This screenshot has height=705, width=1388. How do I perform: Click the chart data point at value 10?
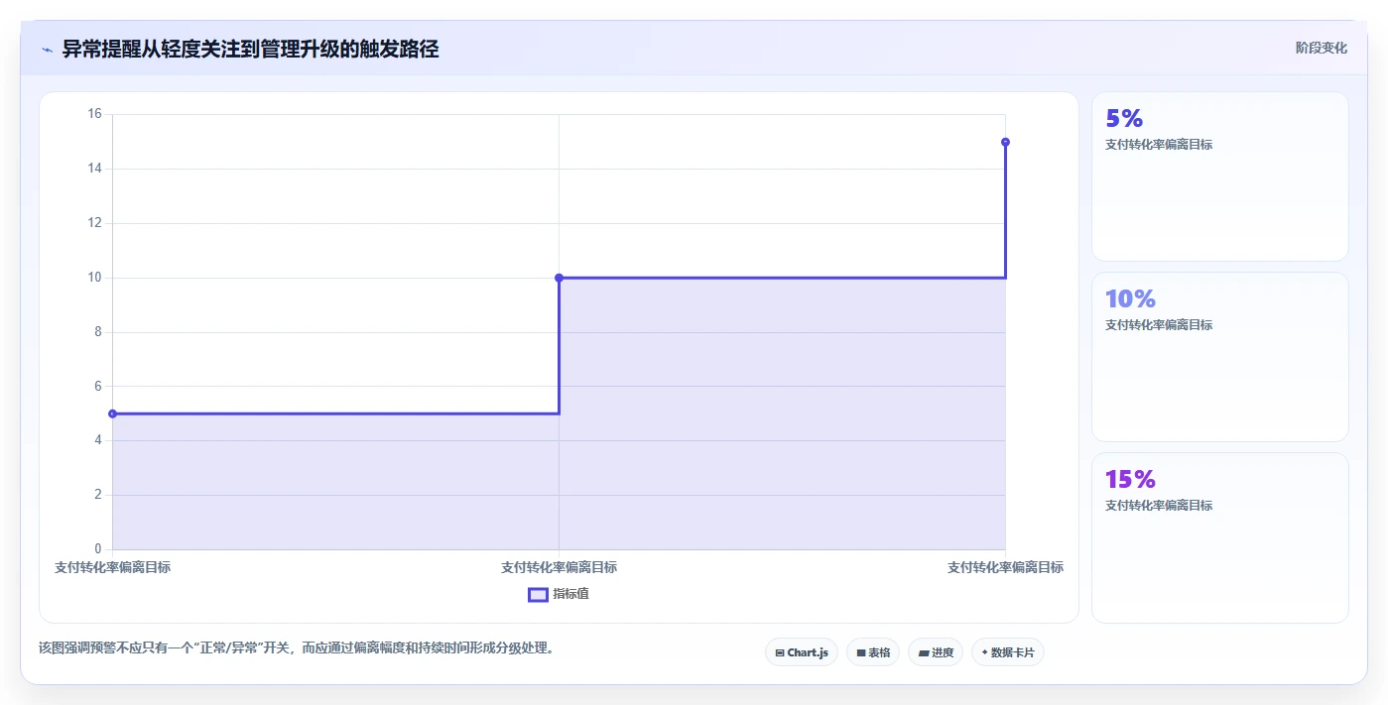[x=559, y=278]
